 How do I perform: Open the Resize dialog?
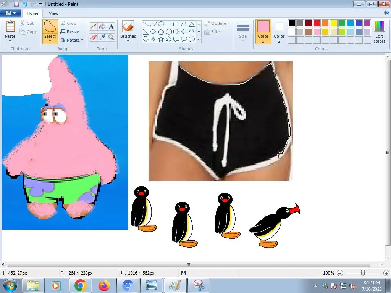point(70,32)
